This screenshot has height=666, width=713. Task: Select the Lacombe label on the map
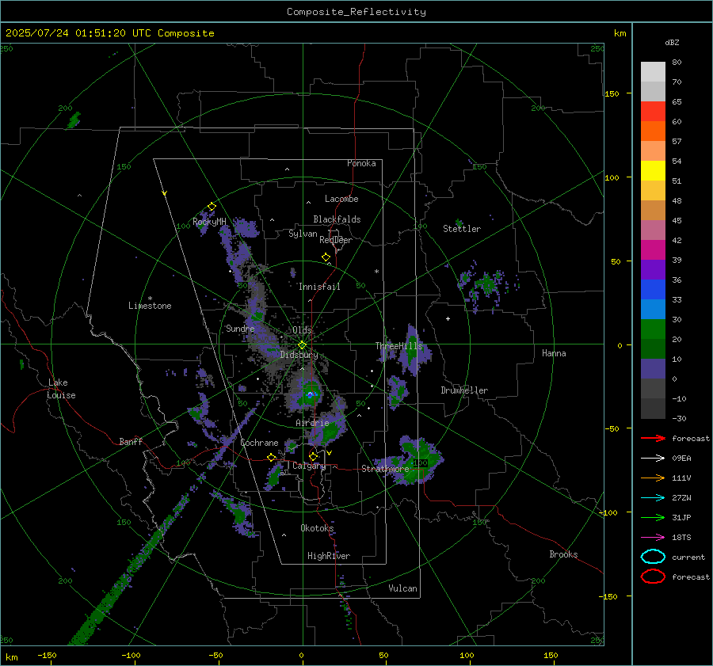point(341,199)
